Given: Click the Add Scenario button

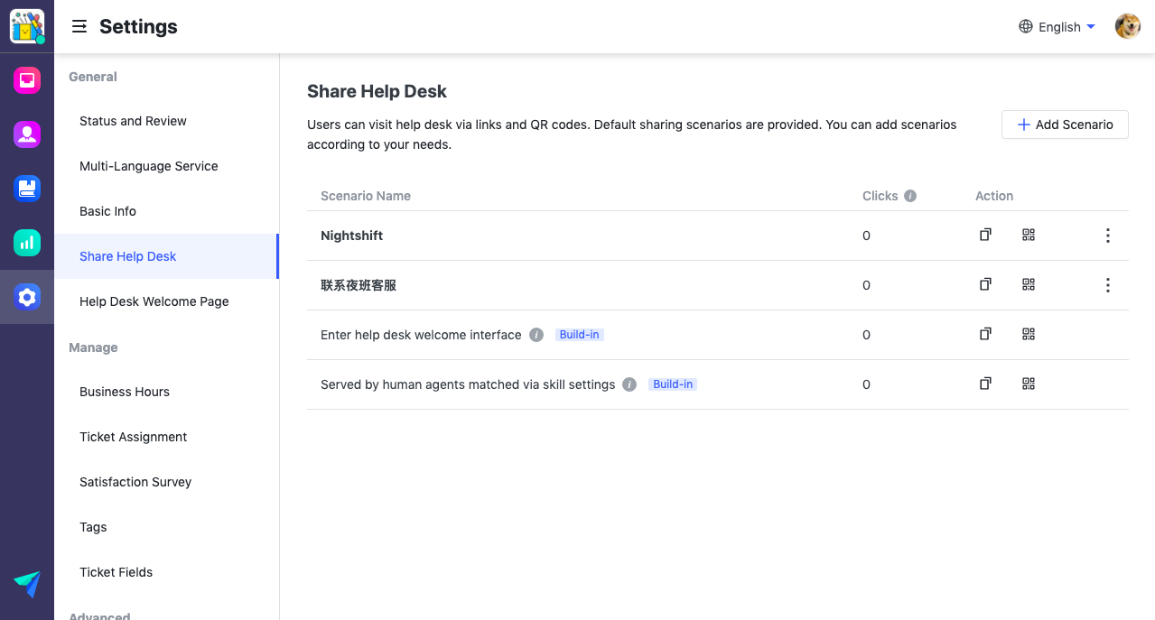Looking at the screenshot, I should coord(1065,125).
